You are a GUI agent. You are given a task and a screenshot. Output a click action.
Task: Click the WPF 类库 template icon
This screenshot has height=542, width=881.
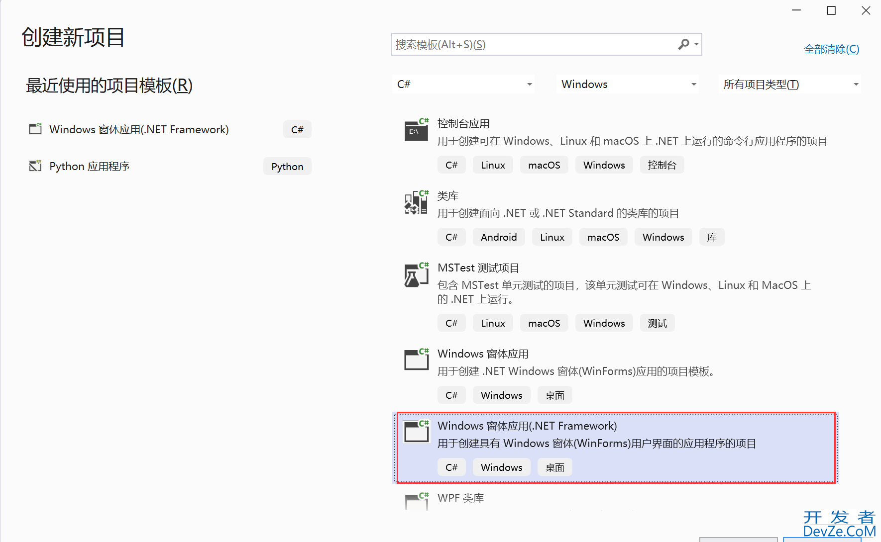click(x=417, y=501)
